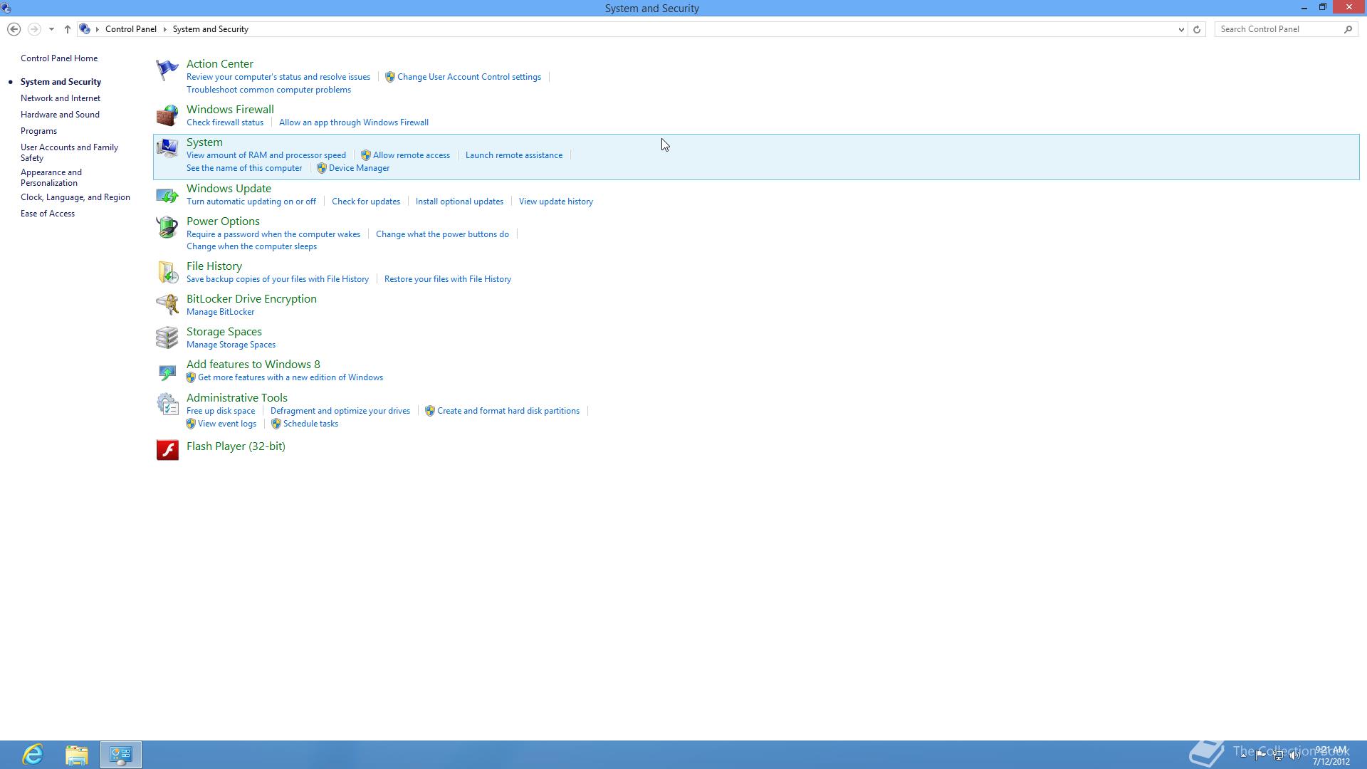Expand breadcrumb arrow before Control Panel
1367x769 pixels.
pyautogui.click(x=98, y=29)
